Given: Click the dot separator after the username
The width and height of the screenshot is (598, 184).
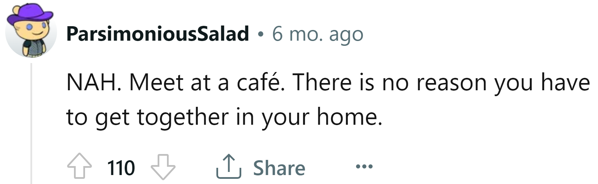Looking at the screenshot, I should point(260,34).
